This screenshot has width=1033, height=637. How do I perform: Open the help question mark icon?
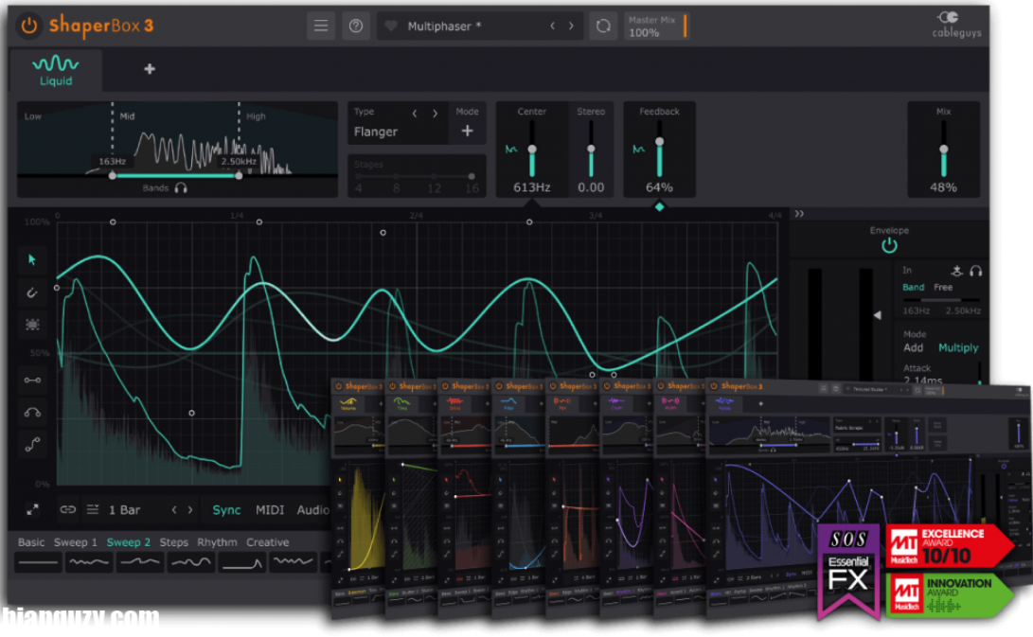(x=356, y=26)
